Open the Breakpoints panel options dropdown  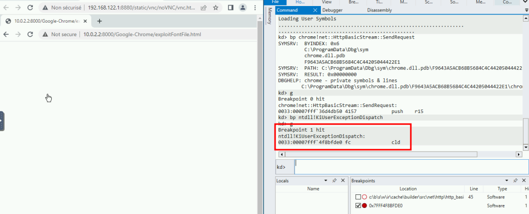point(506,181)
